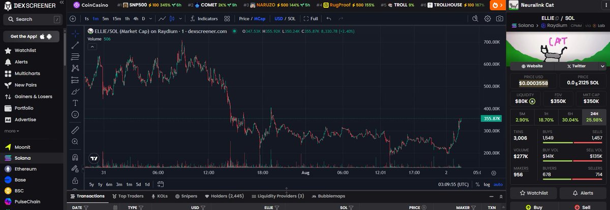
Task: Toggle percent scale on price axis
Action: point(477,185)
